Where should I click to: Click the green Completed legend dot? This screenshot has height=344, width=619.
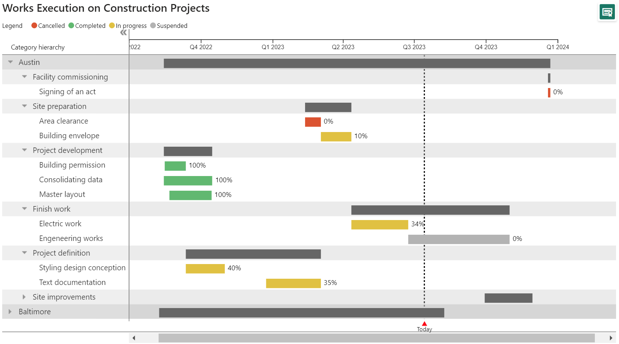(x=72, y=26)
